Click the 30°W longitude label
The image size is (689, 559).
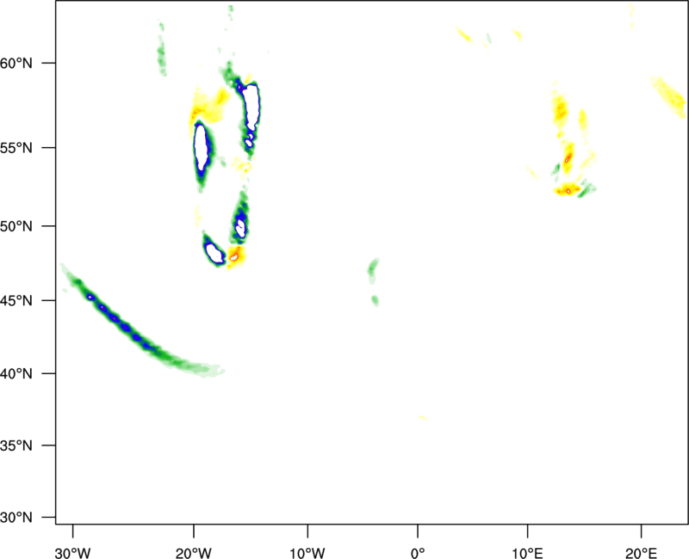[72, 553]
